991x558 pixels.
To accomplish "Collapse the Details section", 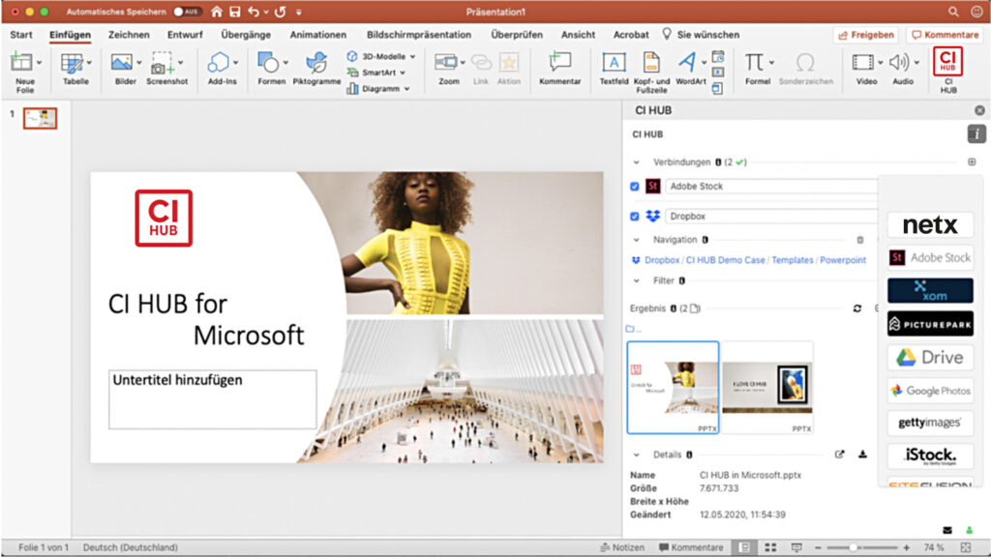I will point(637,455).
